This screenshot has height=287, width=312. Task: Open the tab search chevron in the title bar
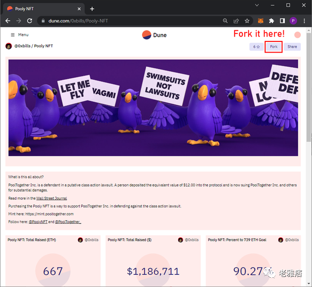click(257, 5)
